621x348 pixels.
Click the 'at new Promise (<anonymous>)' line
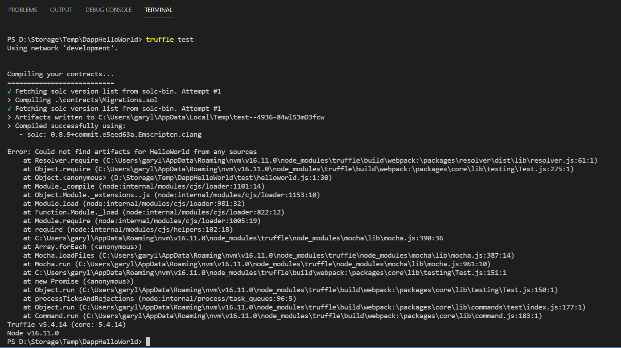(79, 281)
